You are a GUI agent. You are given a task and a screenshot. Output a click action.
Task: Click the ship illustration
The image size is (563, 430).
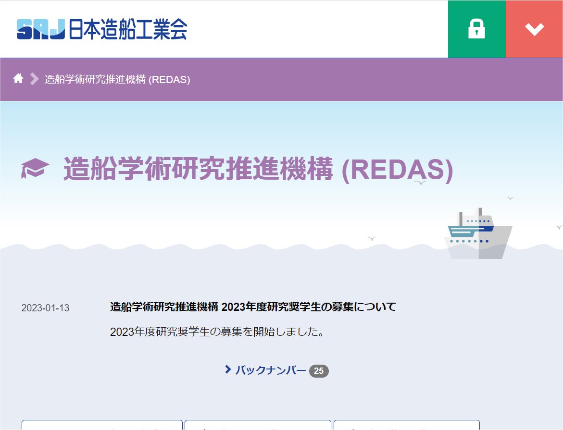(478, 233)
